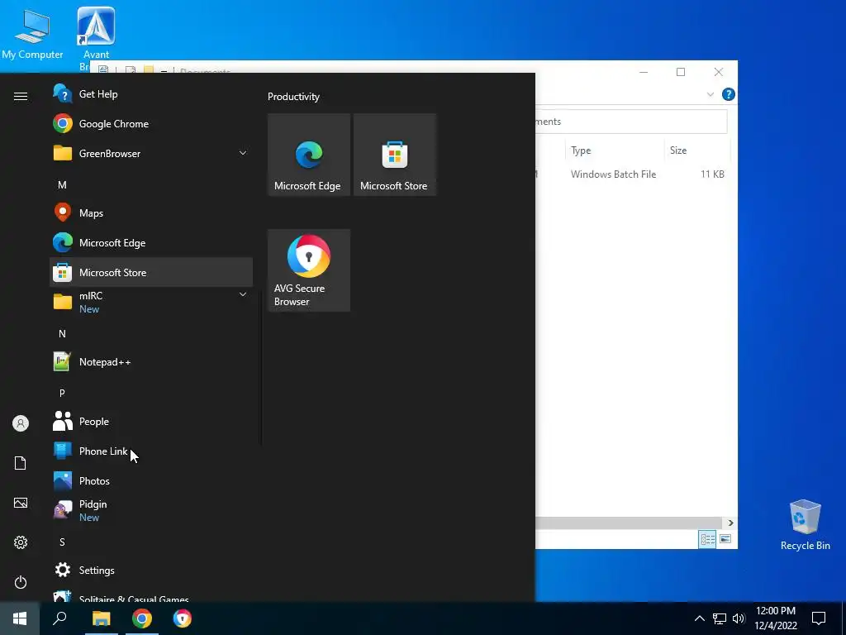Screen dimensions: 846x635
Task: Close the Explorer window
Action: pyautogui.click(x=719, y=72)
